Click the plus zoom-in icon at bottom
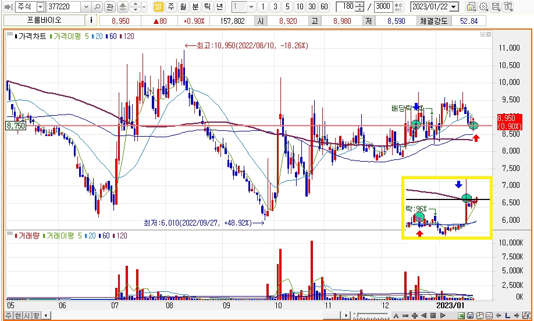Screen dimensions: 534x321 click(415, 316)
